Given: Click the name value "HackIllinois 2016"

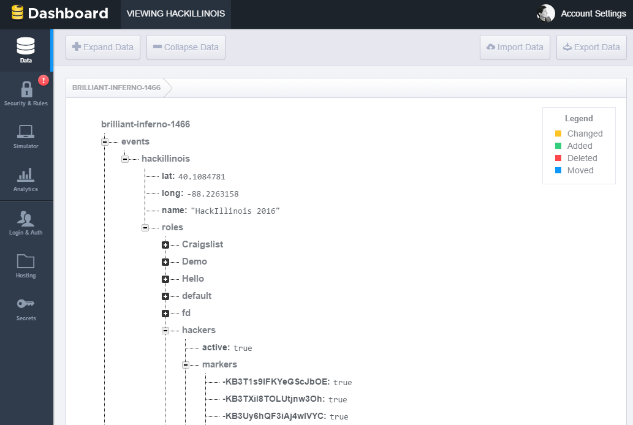Looking at the screenshot, I should pos(235,211).
